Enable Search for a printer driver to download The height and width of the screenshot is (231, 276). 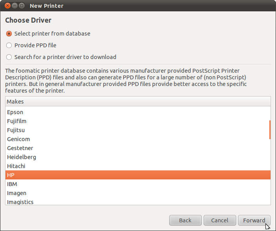click(9, 57)
